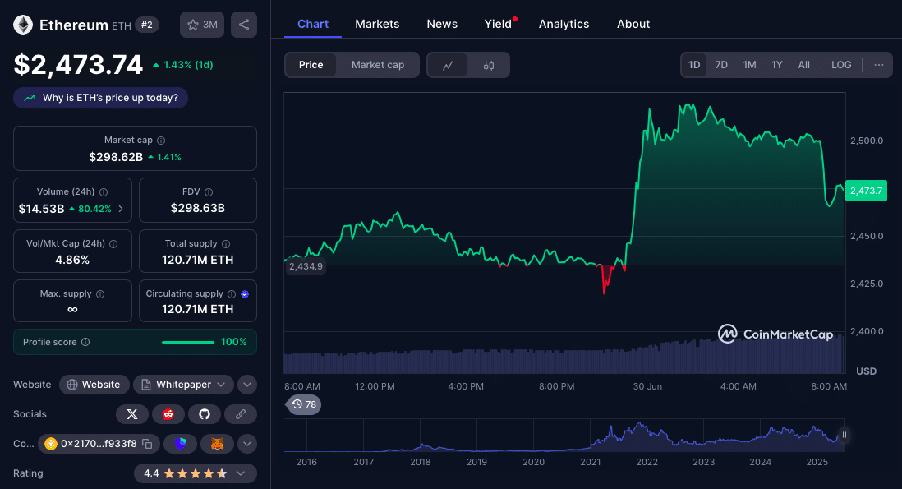Show info for FDV
The height and width of the screenshot is (489, 902).
[x=209, y=192]
